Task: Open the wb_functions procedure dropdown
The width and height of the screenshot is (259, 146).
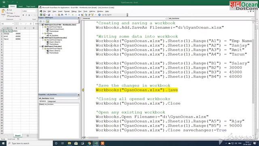Action: (x=252, y=18)
